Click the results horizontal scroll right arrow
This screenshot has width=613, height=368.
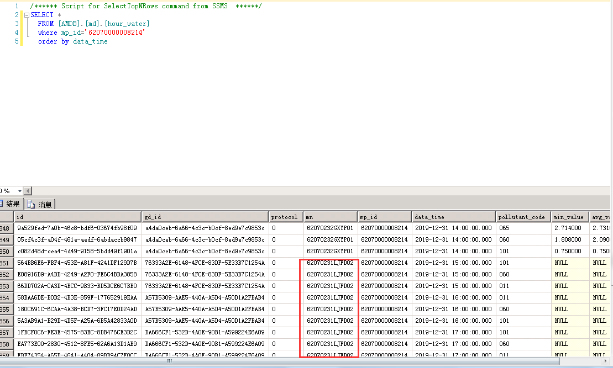(x=606, y=361)
